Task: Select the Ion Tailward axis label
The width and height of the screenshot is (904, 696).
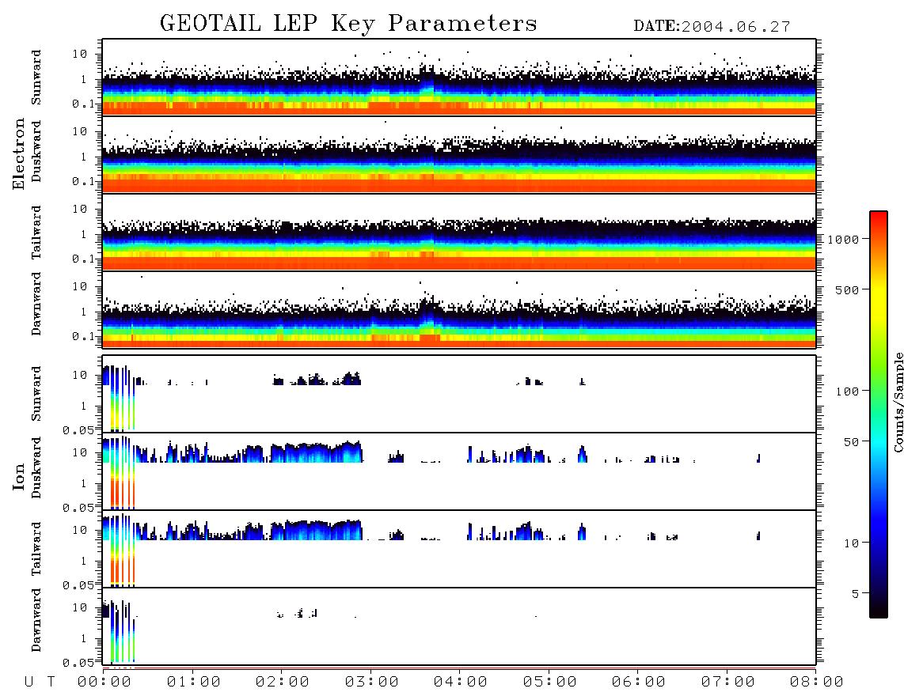Action: click(36, 549)
